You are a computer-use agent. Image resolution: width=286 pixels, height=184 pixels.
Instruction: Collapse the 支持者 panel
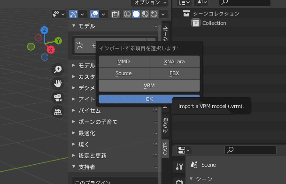pos(74,167)
